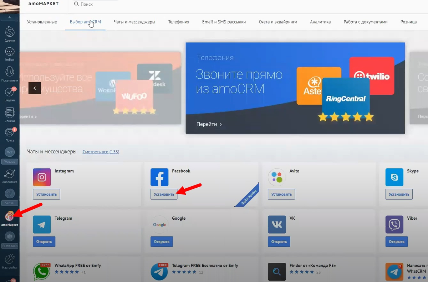The width and height of the screenshot is (428, 282).
Task: Collapse sidebar with top arrow
Action: (x=10, y=17)
